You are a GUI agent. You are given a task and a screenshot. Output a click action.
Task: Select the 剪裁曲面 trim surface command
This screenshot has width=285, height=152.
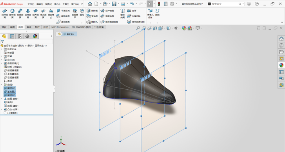click(x=107, y=16)
